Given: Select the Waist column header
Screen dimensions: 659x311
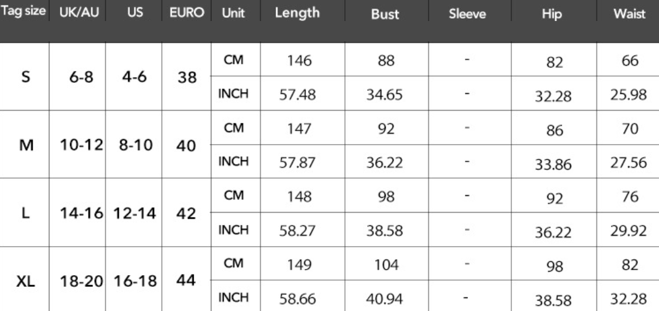Looking at the screenshot, I should (x=627, y=14).
